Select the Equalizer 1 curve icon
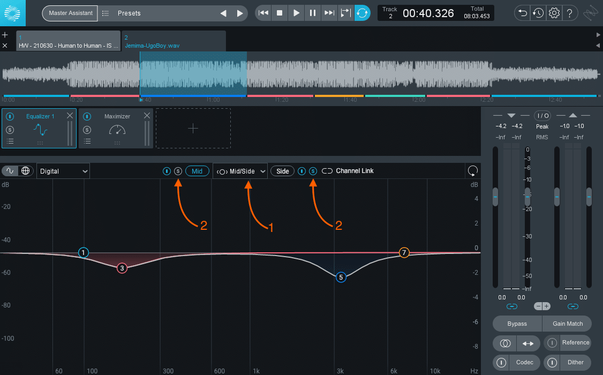Image resolution: width=603 pixels, height=375 pixels. [x=40, y=130]
